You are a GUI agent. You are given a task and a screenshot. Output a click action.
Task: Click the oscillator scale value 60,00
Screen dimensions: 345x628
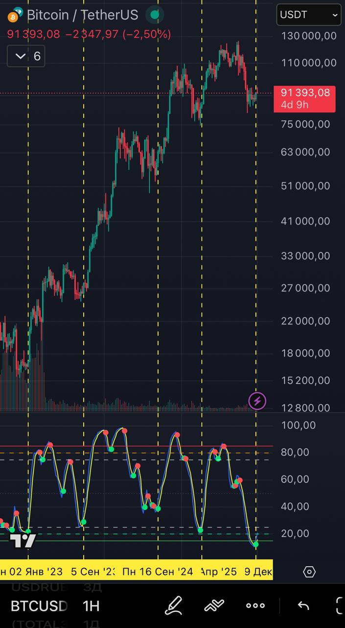pyautogui.click(x=295, y=479)
